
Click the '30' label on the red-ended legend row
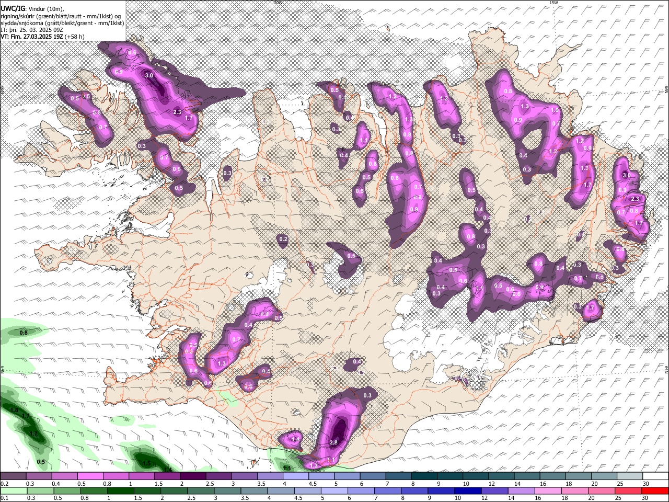pos(646,498)
